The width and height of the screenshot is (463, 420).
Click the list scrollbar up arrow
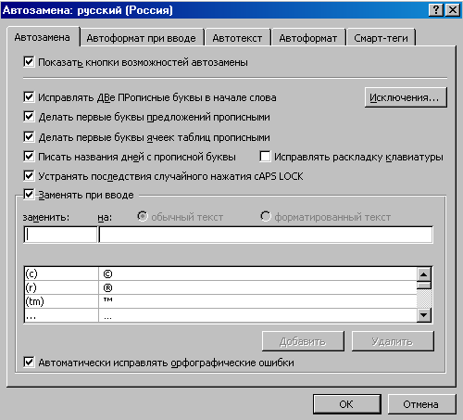click(x=424, y=274)
